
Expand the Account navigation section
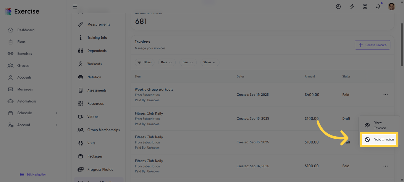click(56, 125)
